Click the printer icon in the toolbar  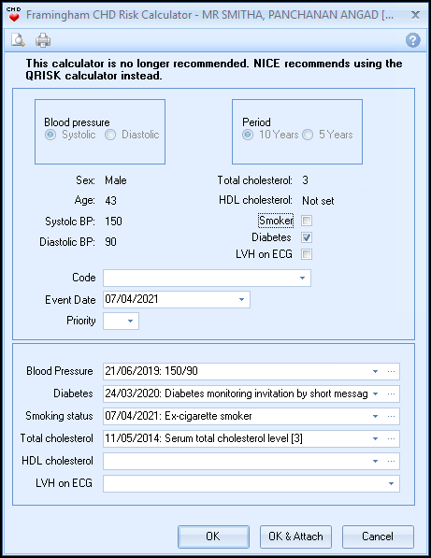43,40
